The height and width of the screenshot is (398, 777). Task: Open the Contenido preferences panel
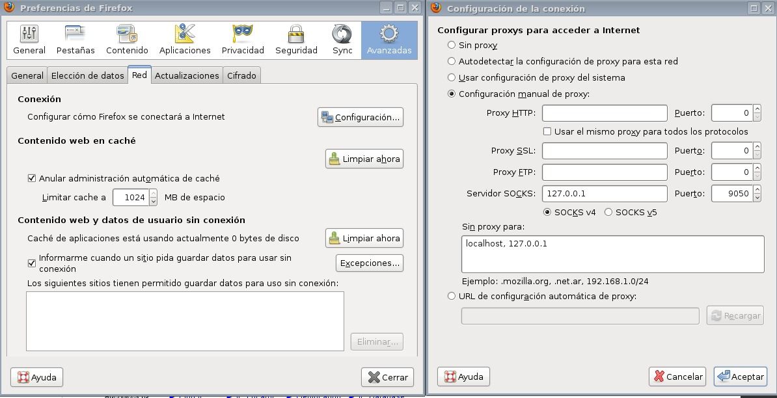coord(127,40)
